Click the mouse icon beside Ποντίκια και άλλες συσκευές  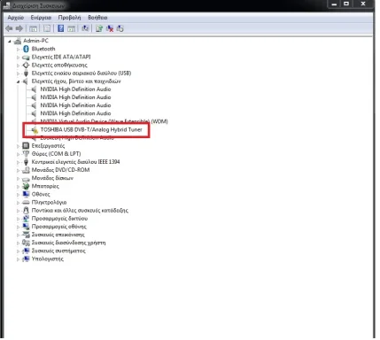pos(26,210)
